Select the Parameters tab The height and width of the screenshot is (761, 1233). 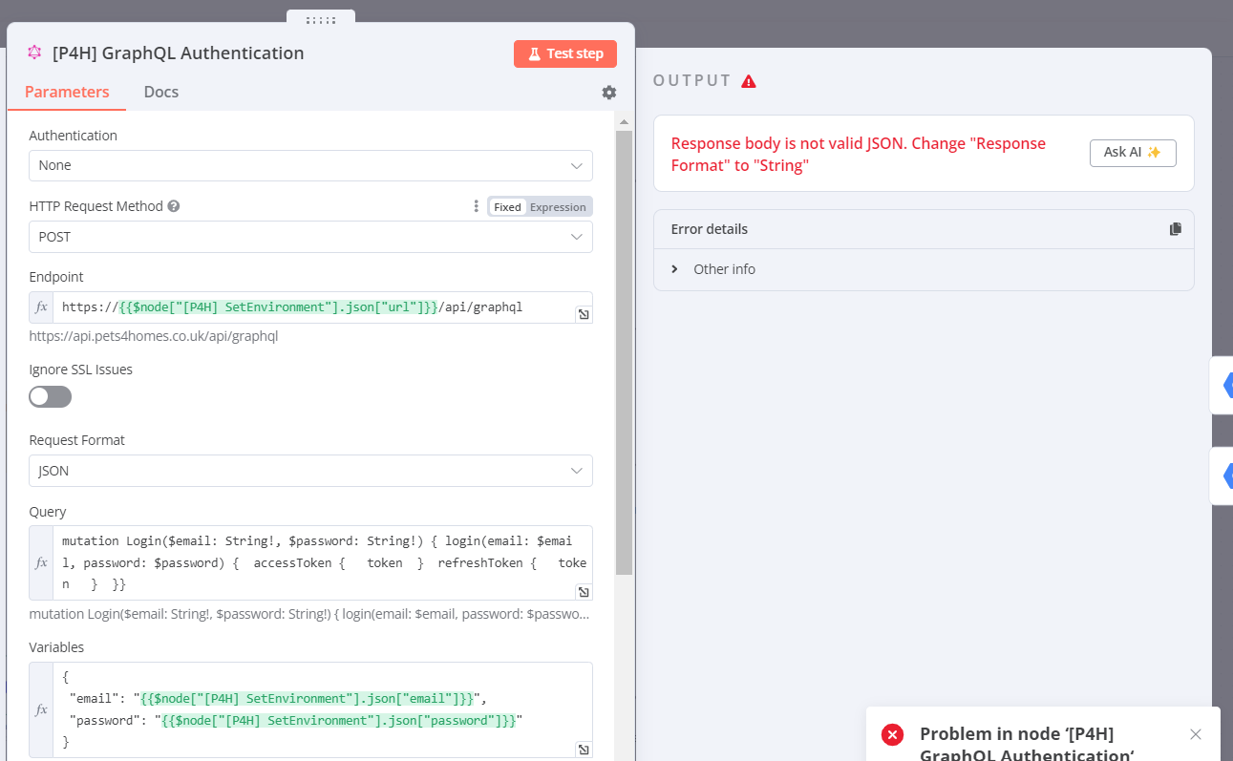coord(67,92)
